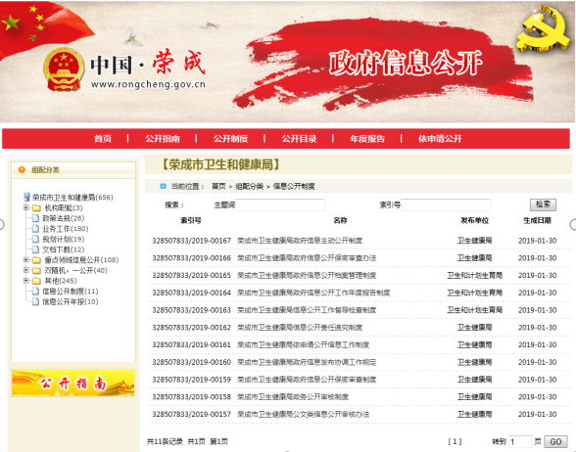Open 公开指南 in the red navigation bar
576x452 pixels.
pos(163,139)
